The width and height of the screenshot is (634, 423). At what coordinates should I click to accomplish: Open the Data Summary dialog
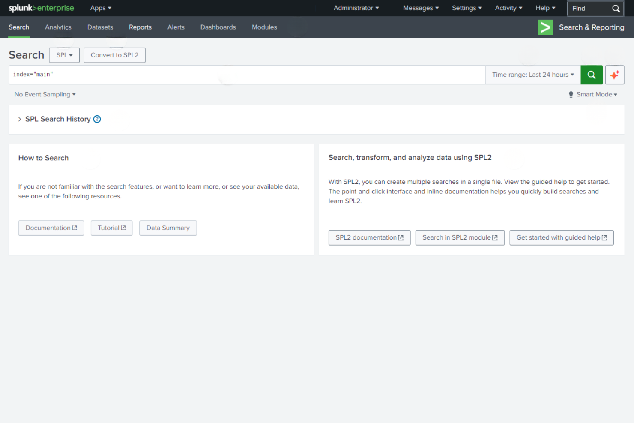(168, 228)
